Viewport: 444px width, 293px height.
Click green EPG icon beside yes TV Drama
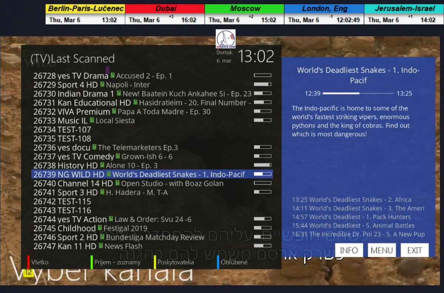112,75
